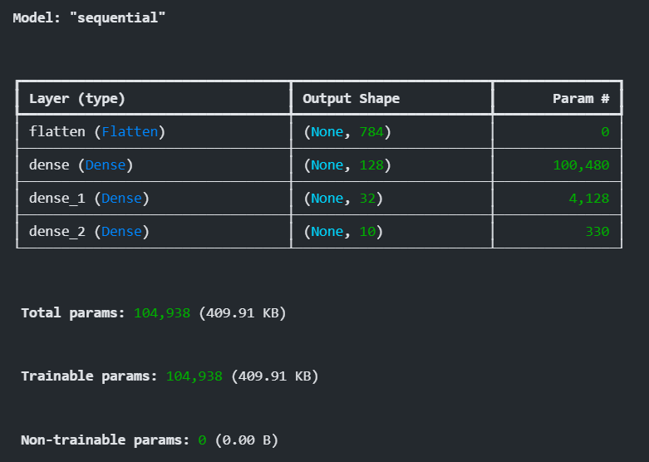
Task: Click the output shape "(None, 32)"
Action: point(343,198)
